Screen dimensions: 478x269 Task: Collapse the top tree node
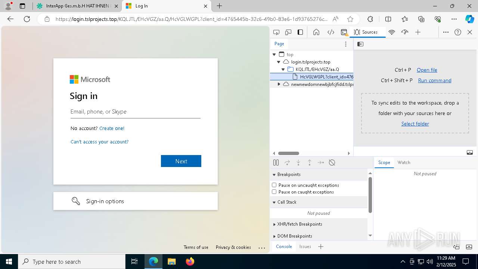[x=274, y=55]
